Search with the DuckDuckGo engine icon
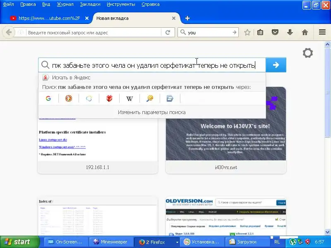This screenshot has height=248, width=331. [69, 98]
